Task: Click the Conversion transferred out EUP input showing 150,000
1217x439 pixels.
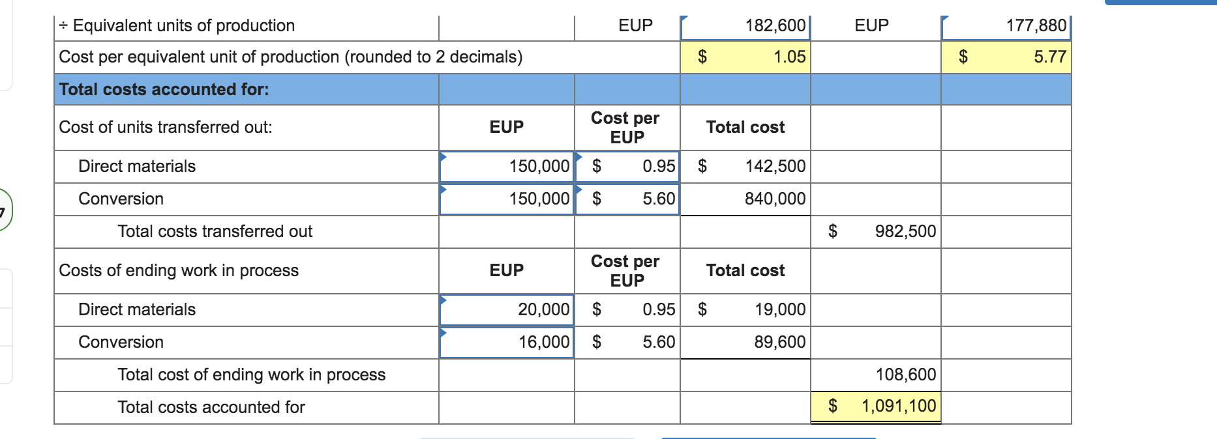Action: [507, 199]
